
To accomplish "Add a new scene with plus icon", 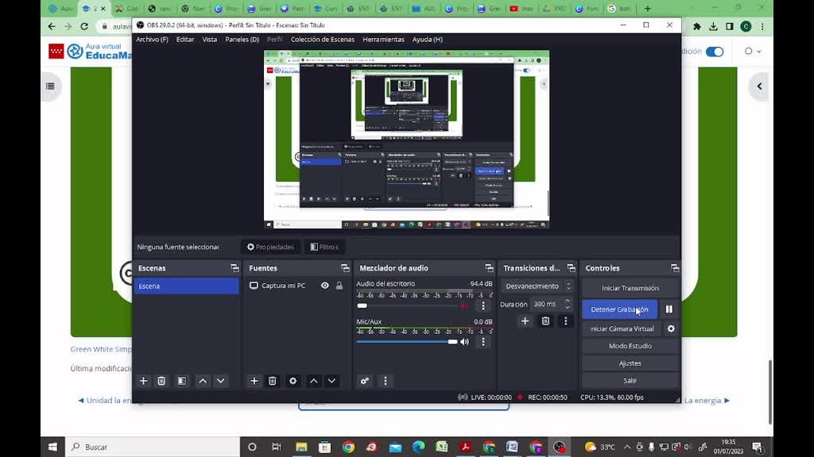I will [144, 381].
